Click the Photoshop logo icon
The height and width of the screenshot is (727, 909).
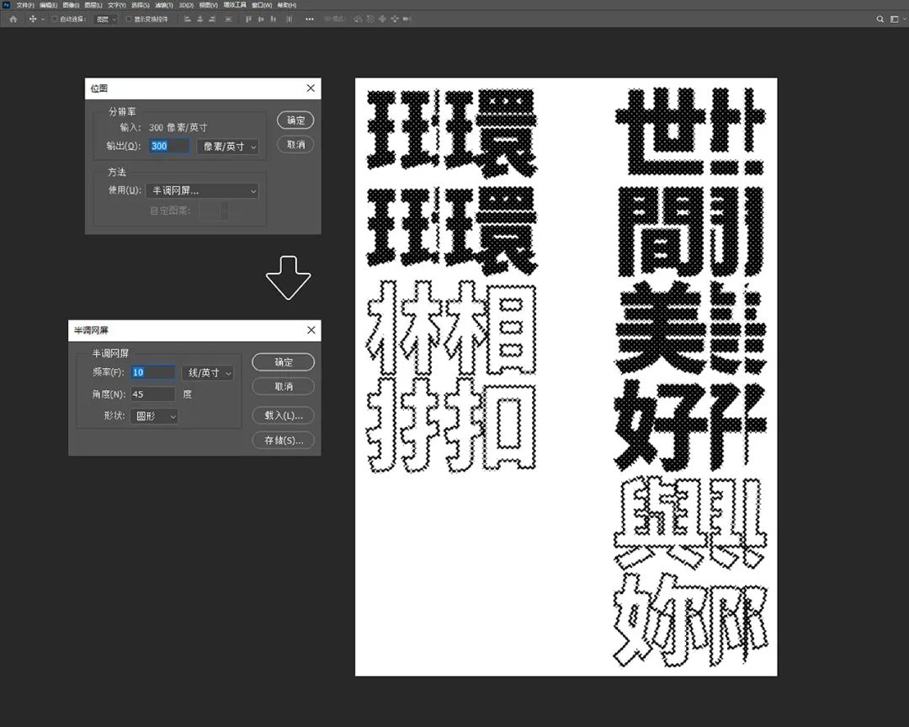[x=7, y=5]
